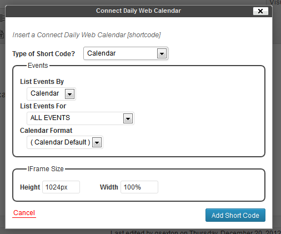Click the Add Short Code button
The width and height of the screenshot is (281, 234).
tap(235, 215)
